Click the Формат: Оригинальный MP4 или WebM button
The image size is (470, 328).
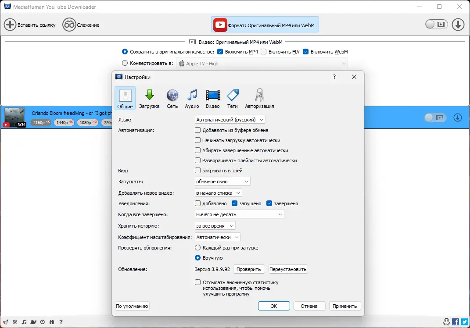[265, 25]
